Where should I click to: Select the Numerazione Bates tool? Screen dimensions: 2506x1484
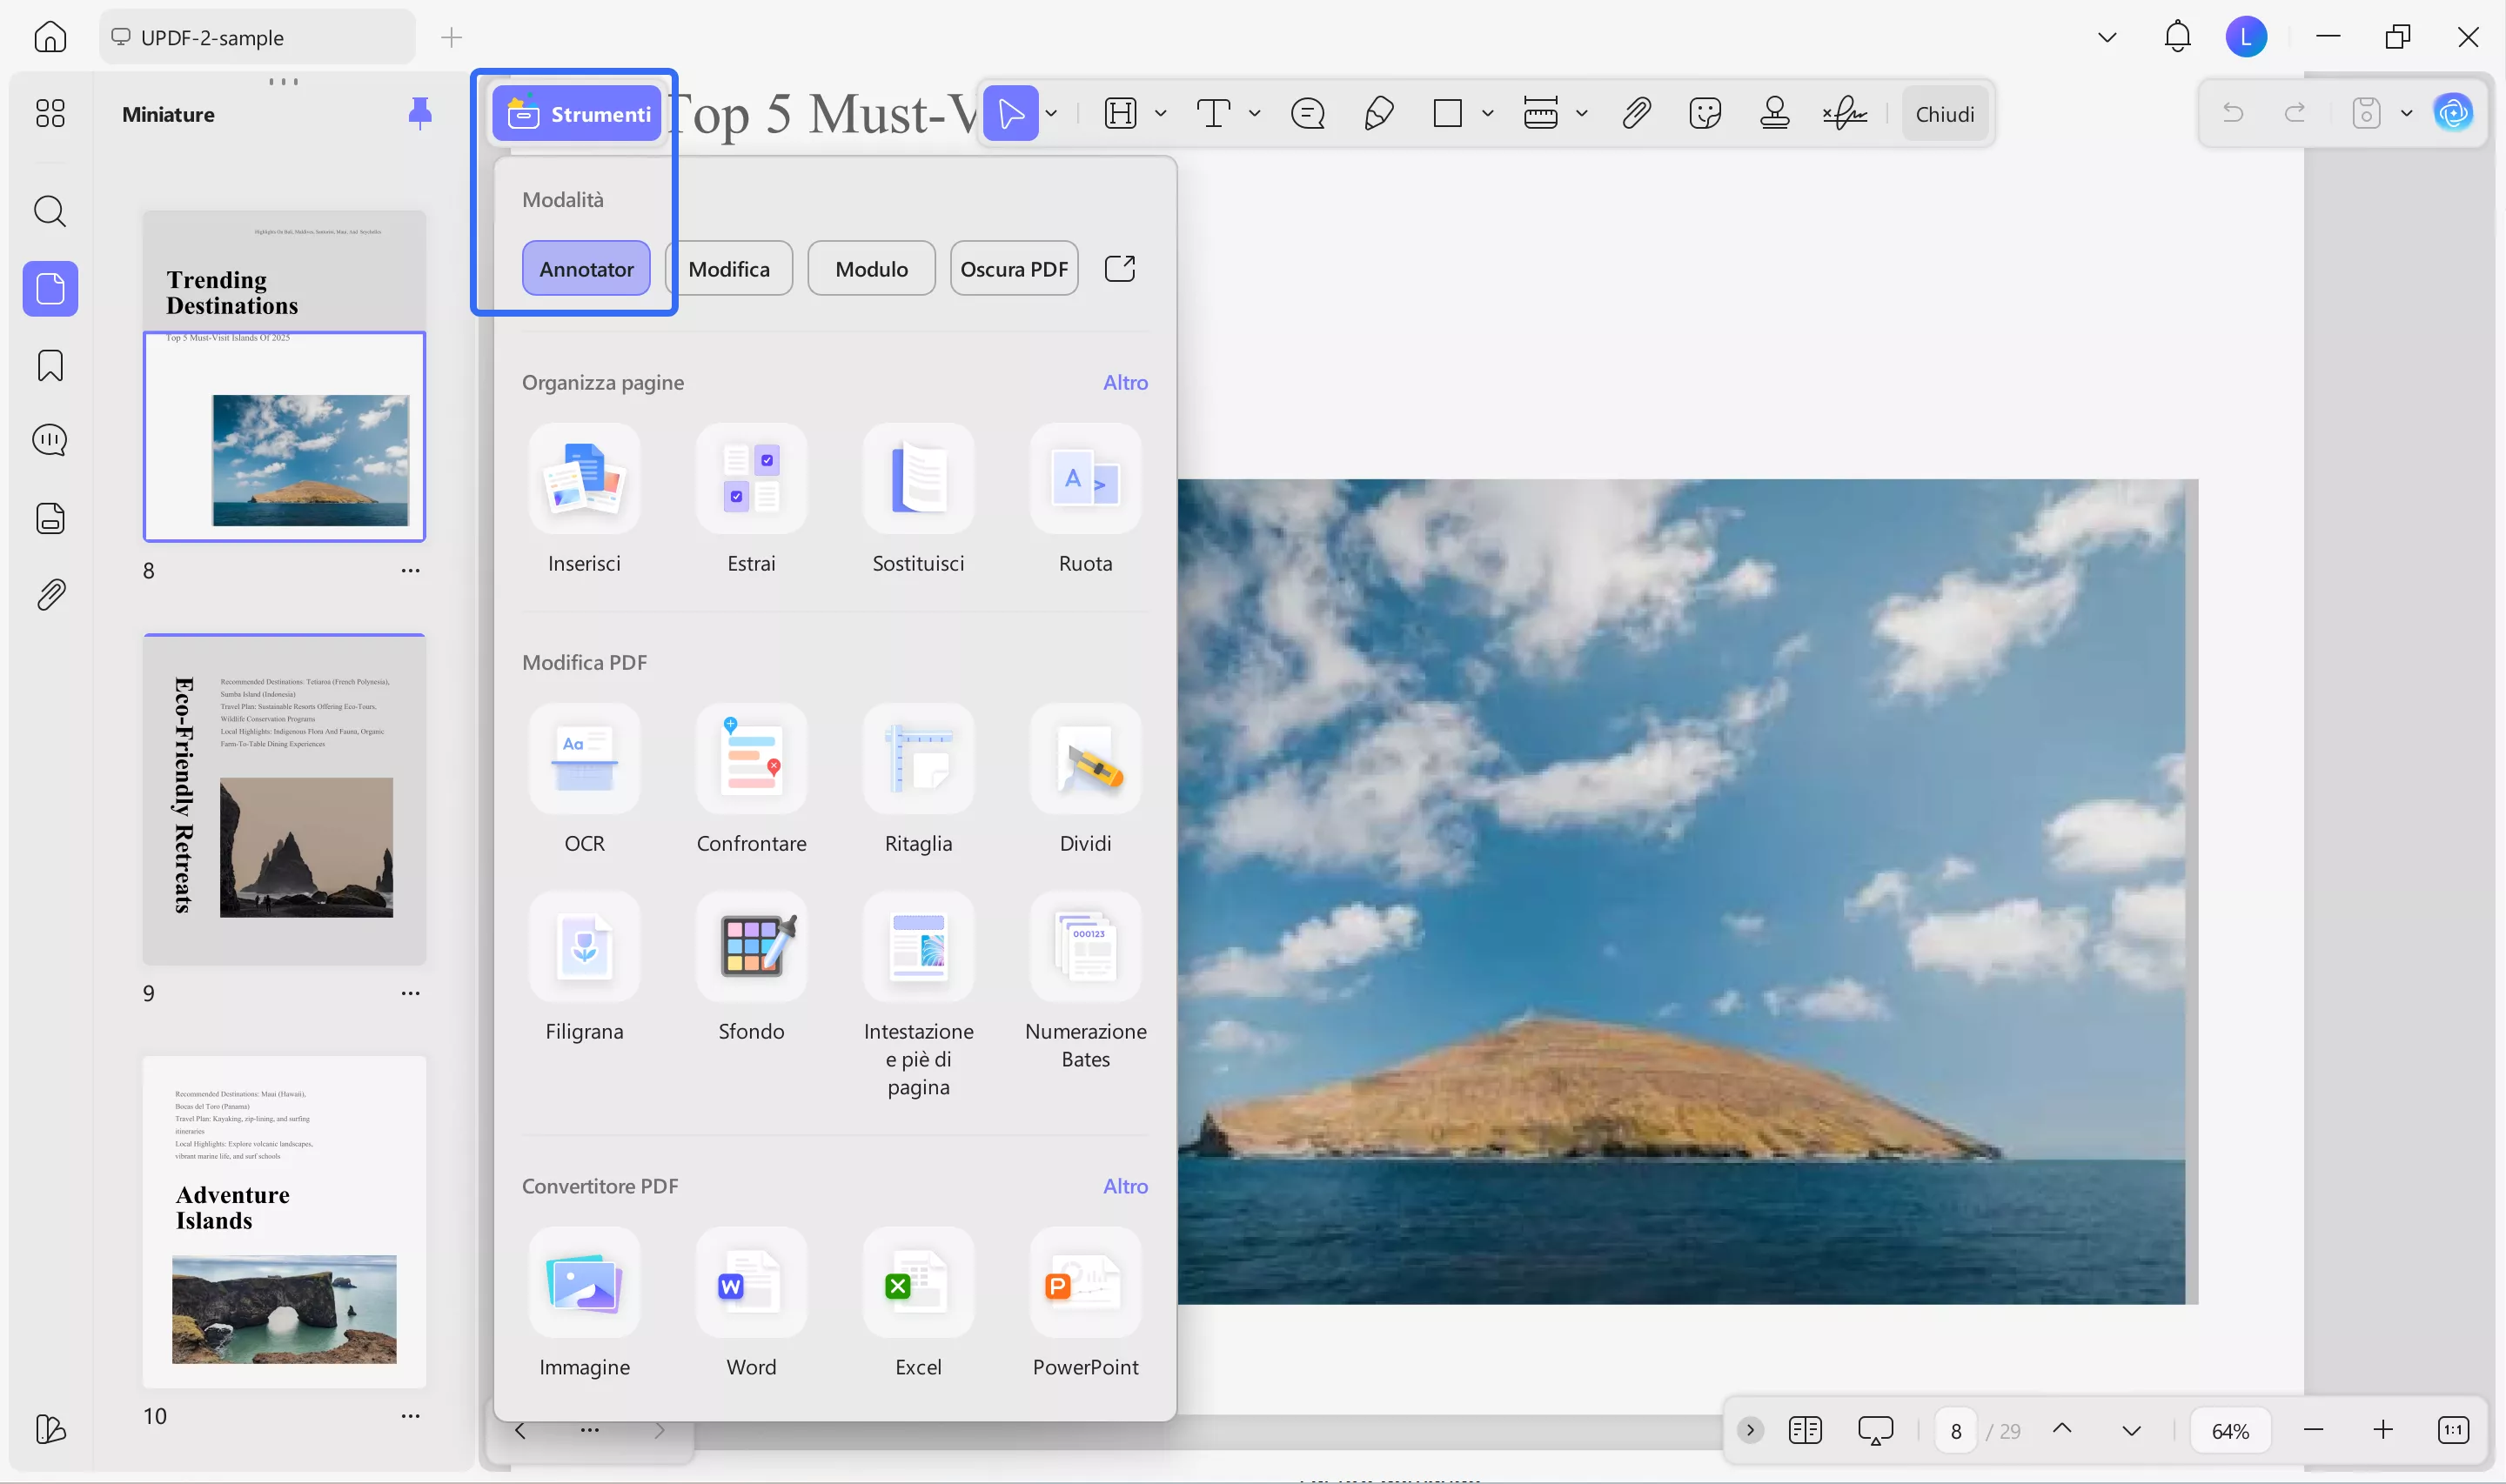click(x=1085, y=947)
